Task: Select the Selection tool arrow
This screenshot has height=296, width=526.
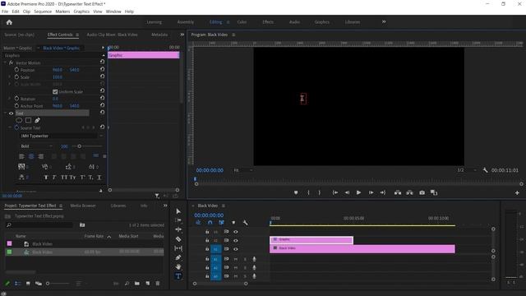Action: pyautogui.click(x=178, y=211)
